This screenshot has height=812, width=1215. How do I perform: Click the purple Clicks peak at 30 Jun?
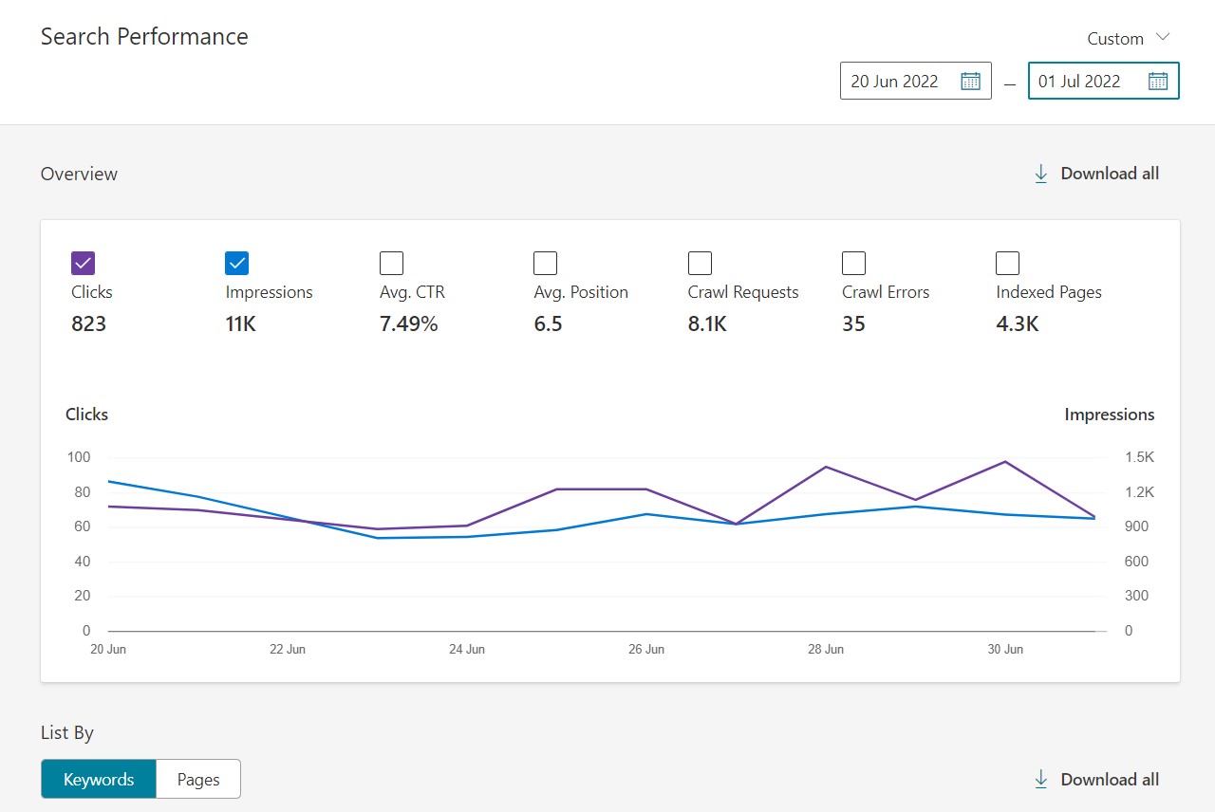pyautogui.click(x=1005, y=462)
